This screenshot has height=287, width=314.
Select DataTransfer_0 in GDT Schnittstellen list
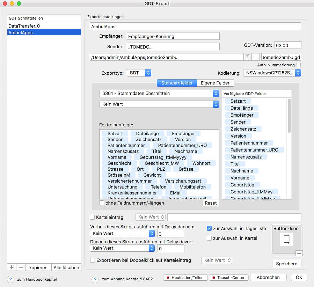[x=44, y=26]
